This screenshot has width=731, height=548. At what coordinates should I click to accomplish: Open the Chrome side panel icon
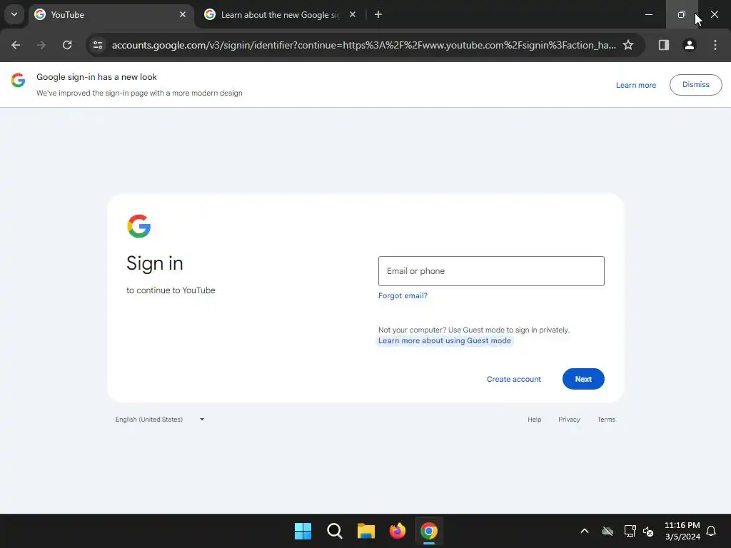point(663,45)
